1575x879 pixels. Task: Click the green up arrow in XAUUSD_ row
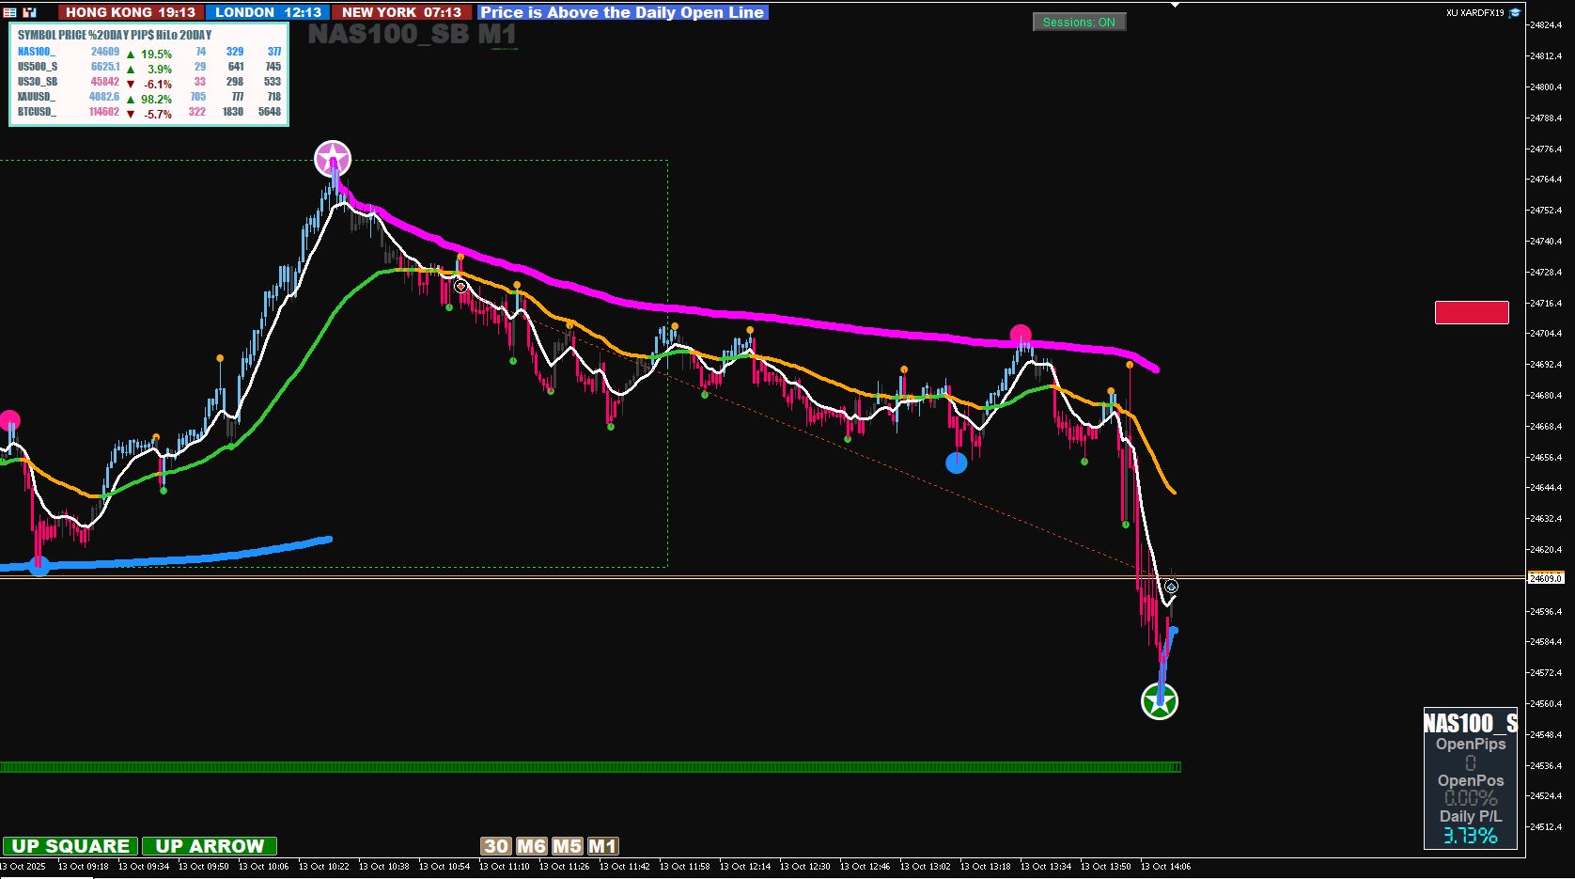point(131,99)
